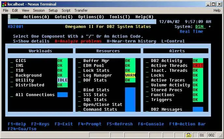Click the Locks alert label
The width and height of the screenshot is (224, 139).
[158, 75]
